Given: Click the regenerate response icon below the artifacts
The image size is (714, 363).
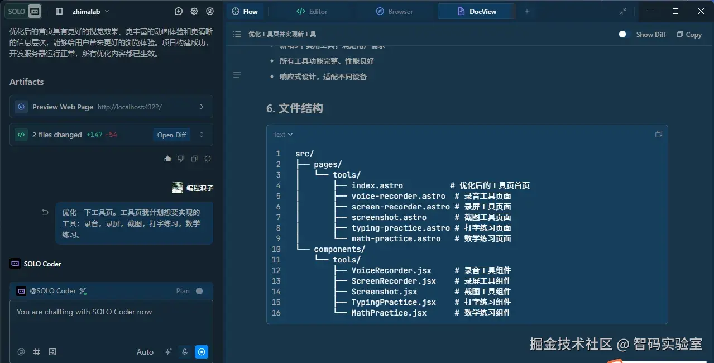Looking at the screenshot, I should point(208,159).
